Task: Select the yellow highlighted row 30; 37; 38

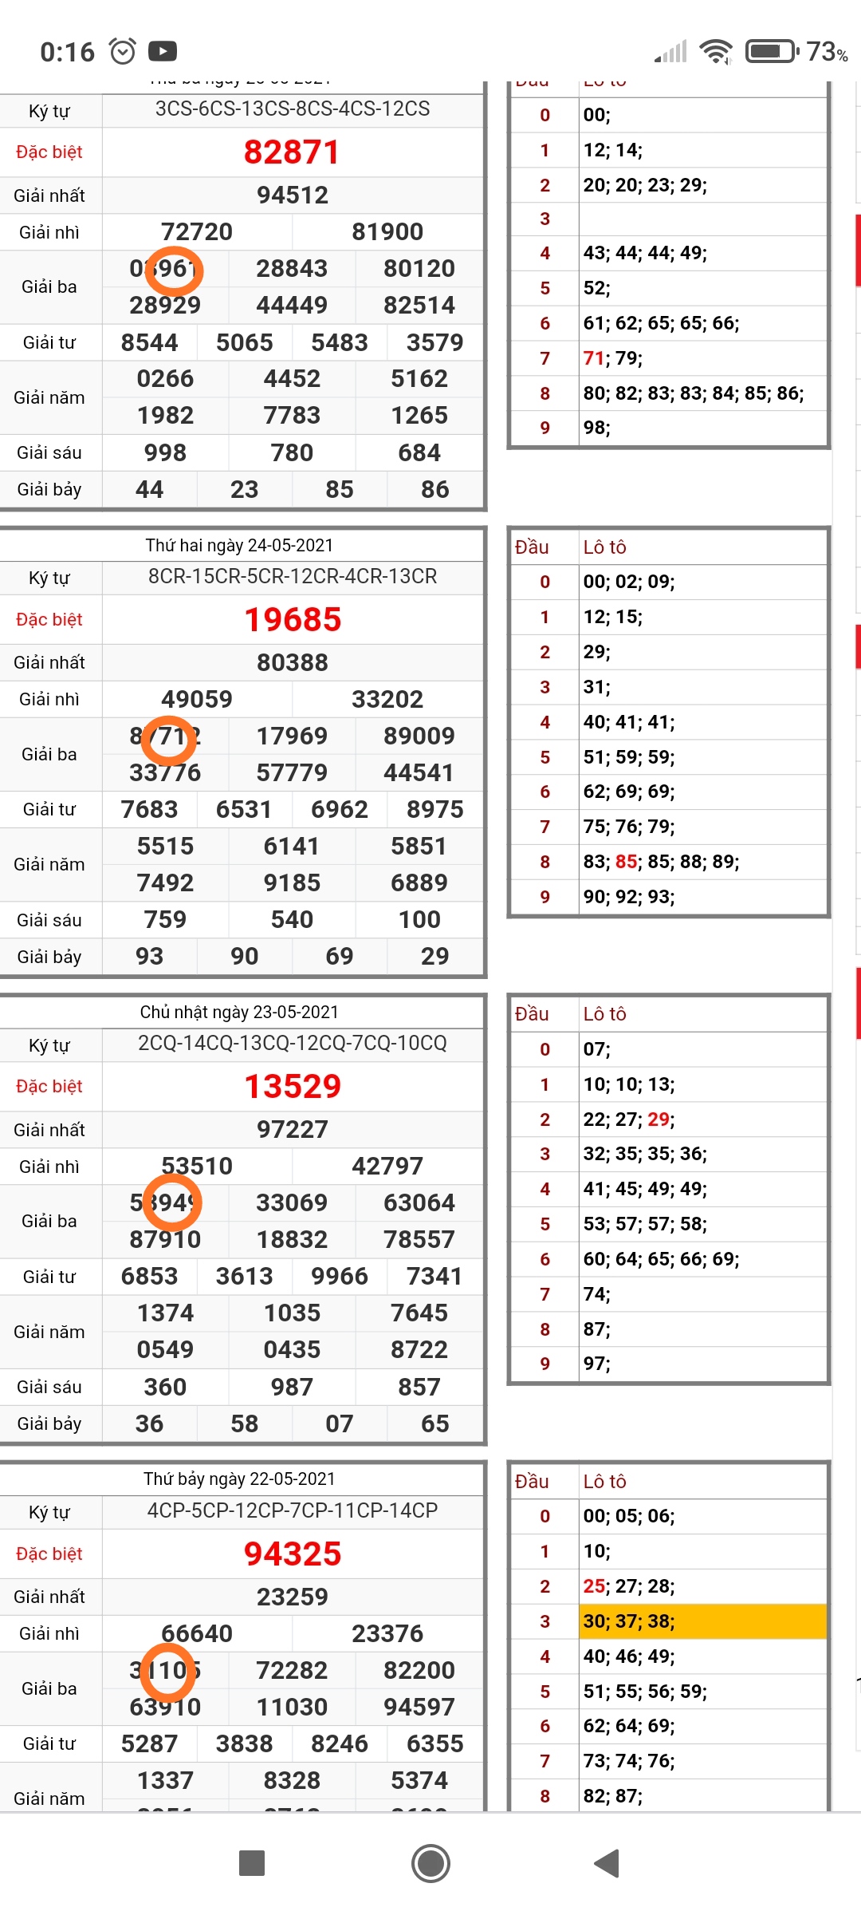Action: pyautogui.click(x=702, y=1621)
